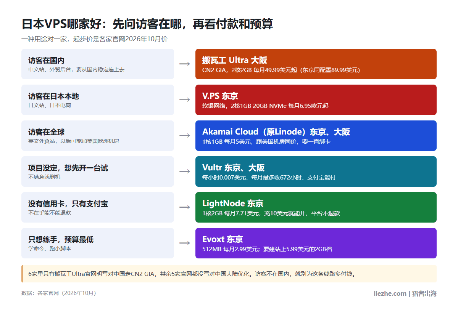
Task: Click the line "CN2 GIA，2核2GB 每月49.99美元起"
Action: click(x=250, y=70)
